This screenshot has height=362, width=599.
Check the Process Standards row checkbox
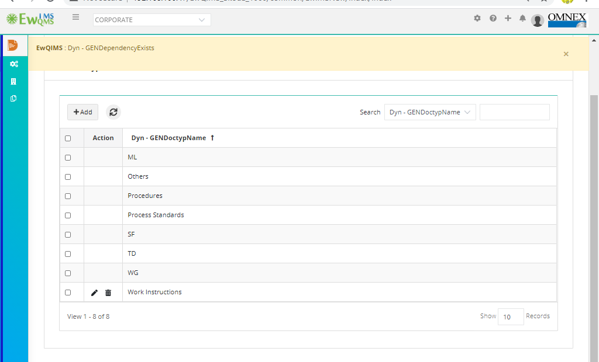tap(68, 215)
